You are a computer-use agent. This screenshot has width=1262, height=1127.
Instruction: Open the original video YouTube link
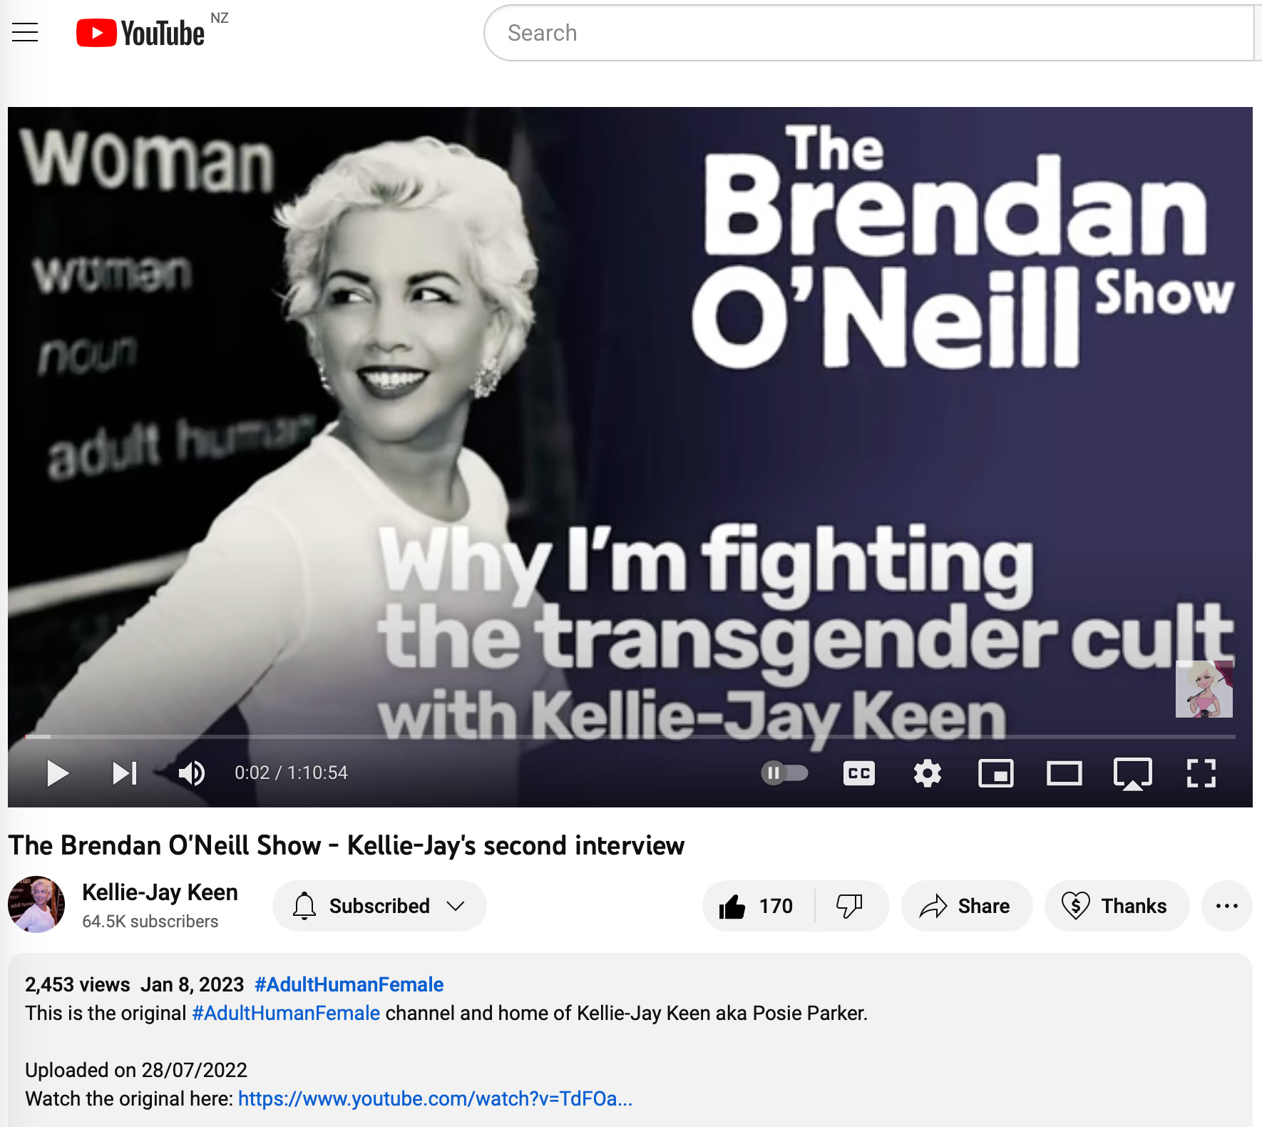435,1098
